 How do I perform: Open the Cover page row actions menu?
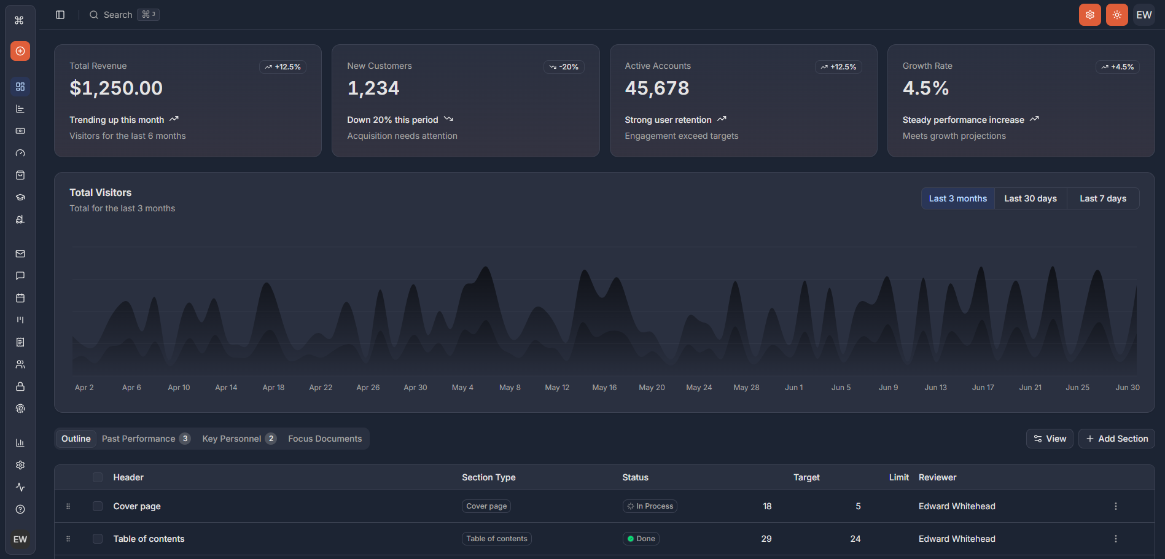click(1116, 506)
